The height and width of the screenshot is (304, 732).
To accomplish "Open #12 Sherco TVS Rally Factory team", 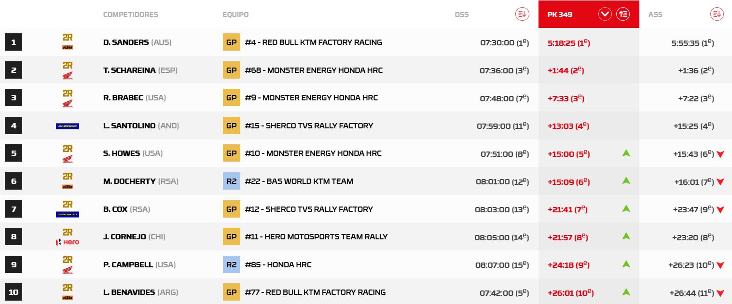I will [x=309, y=209].
